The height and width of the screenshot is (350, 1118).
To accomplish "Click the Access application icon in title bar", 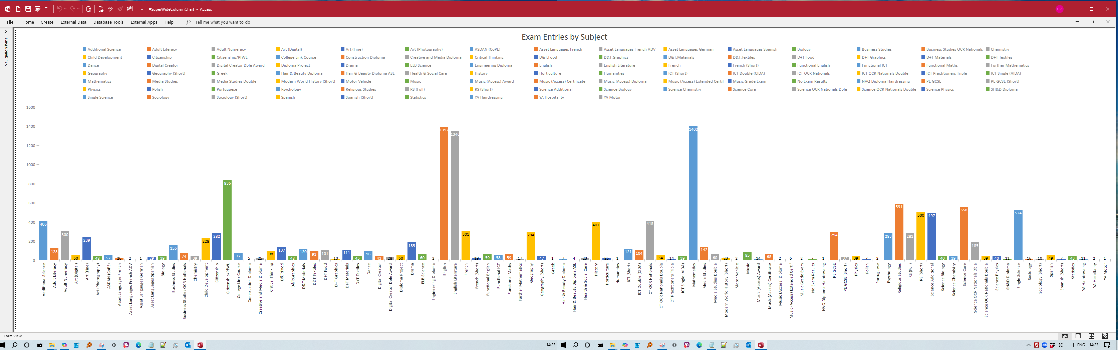I will (x=8, y=9).
